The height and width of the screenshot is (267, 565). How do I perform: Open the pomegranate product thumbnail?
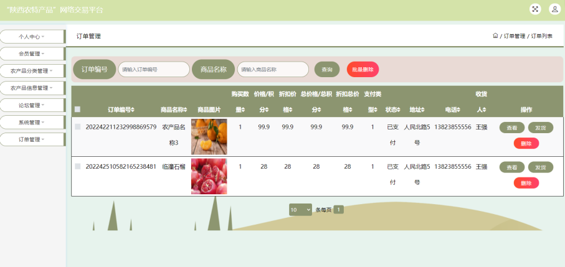[209, 176]
